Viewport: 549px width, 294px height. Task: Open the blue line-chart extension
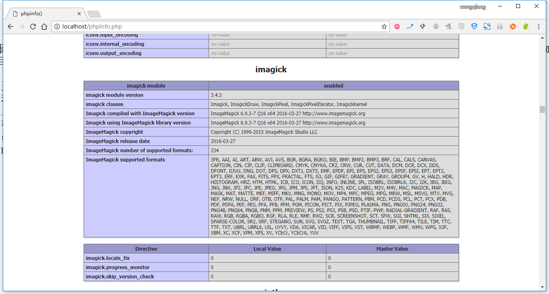(x=410, y=27)
